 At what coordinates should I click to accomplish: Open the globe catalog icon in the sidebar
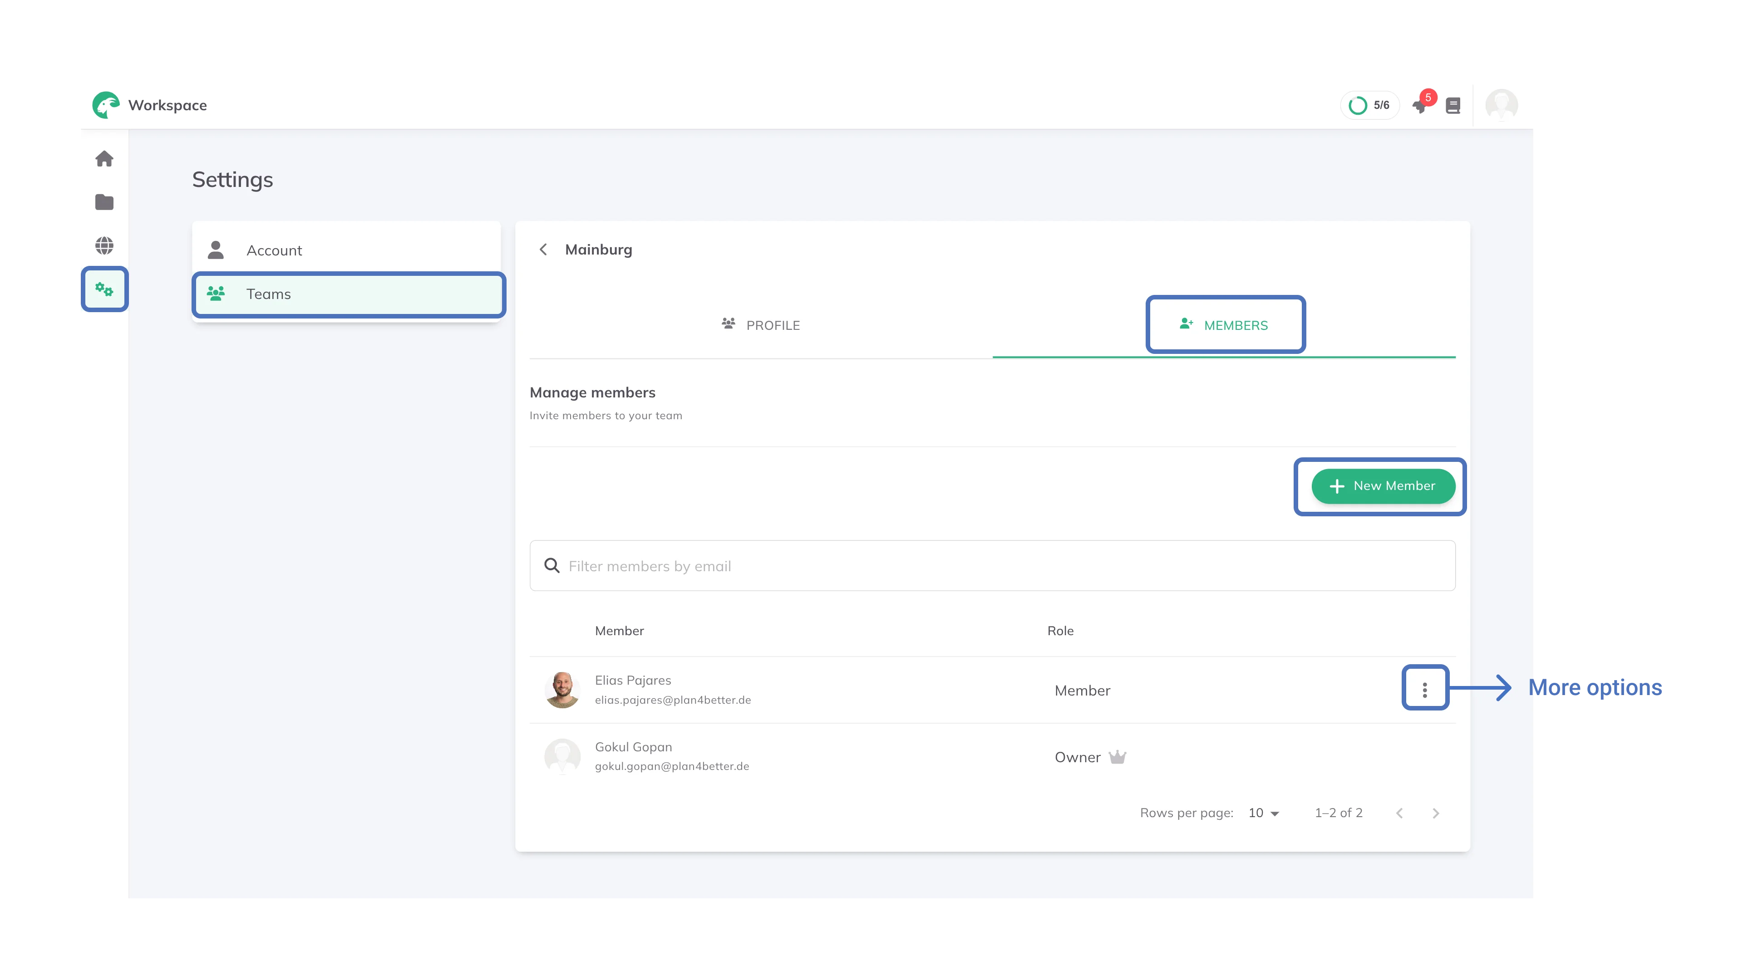point(104,245)
